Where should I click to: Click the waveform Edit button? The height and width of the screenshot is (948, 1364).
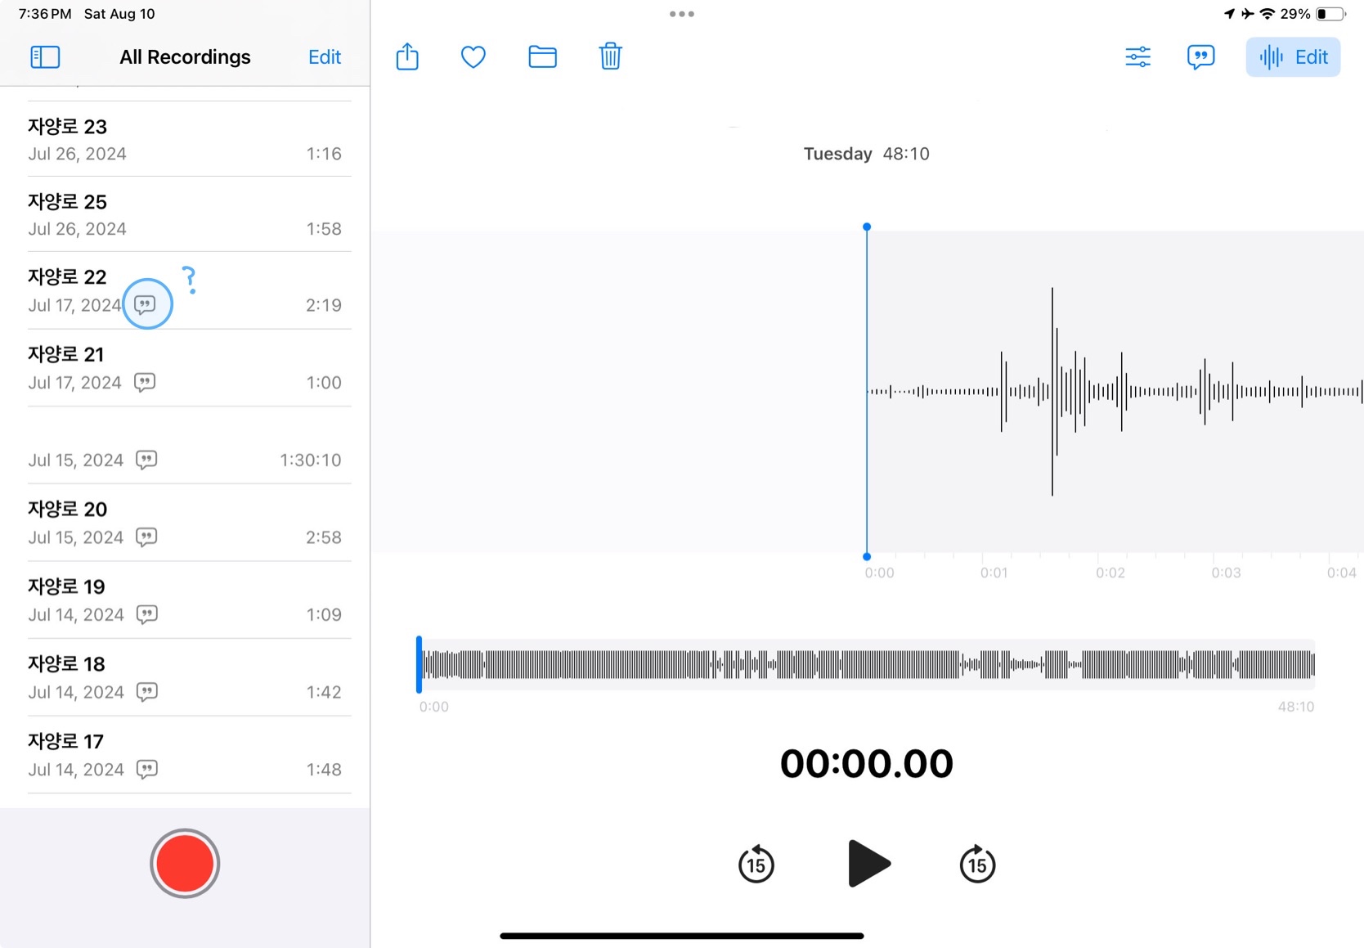click(1293, 57)
